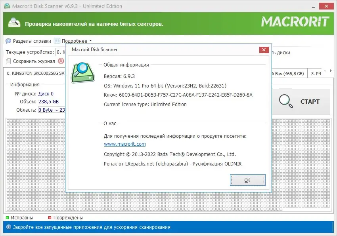Close the Macrorit Disk Scanner about dialog

264,49
